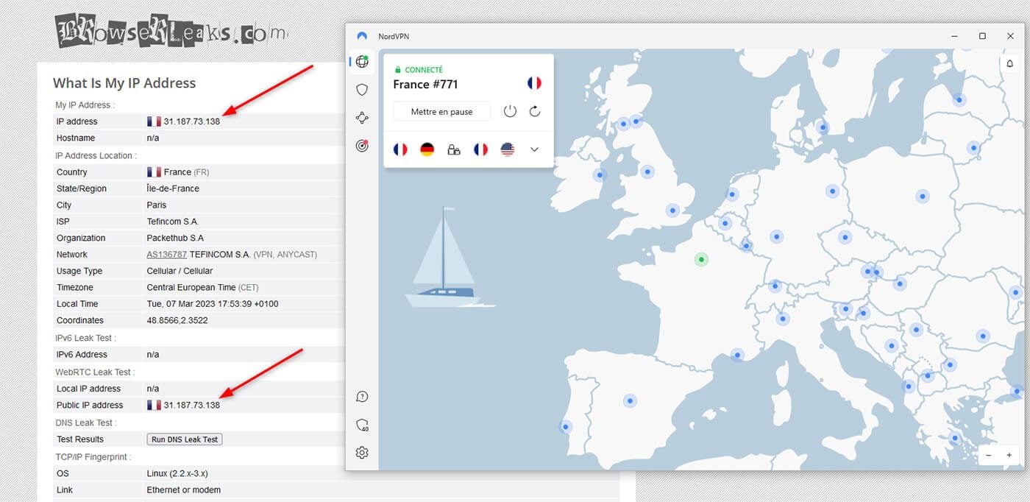Select the server dot in Spain
1030x502 pixels.
pos(630,400)
